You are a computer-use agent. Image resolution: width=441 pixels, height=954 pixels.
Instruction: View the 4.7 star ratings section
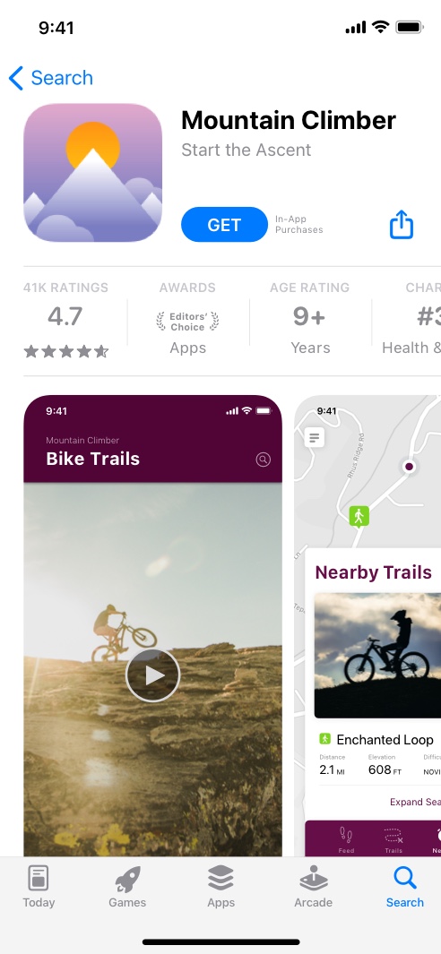tap(65, 322)
